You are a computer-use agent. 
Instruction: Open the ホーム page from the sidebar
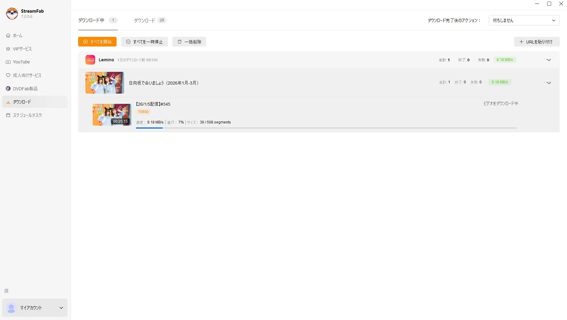(x=35, y=36)
